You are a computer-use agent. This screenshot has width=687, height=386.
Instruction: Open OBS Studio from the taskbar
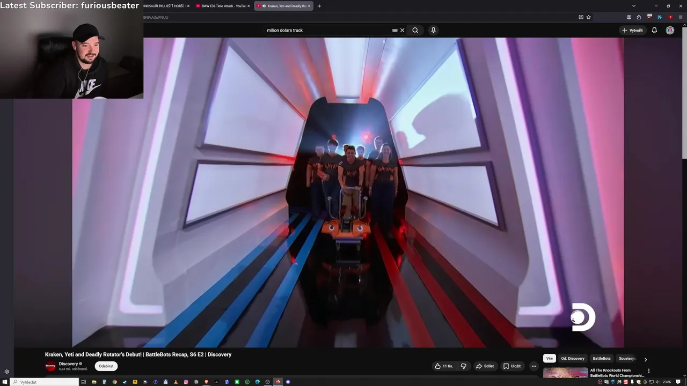267,382
